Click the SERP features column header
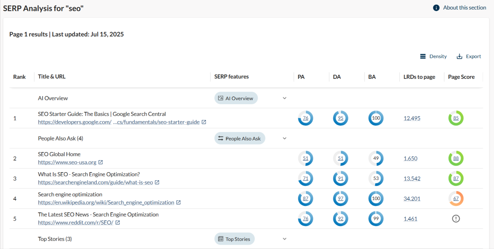This screenshot has height=249, width=494. 231,76
